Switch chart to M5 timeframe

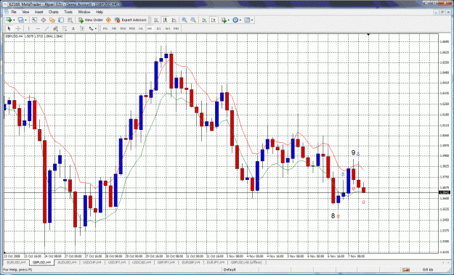tap(114, 28)
